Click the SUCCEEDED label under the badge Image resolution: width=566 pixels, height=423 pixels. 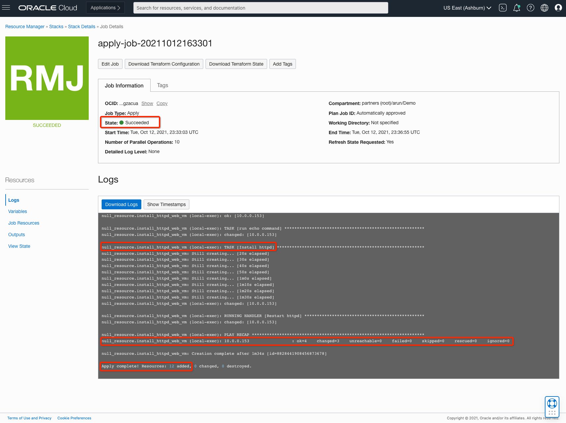click(47, 125)
